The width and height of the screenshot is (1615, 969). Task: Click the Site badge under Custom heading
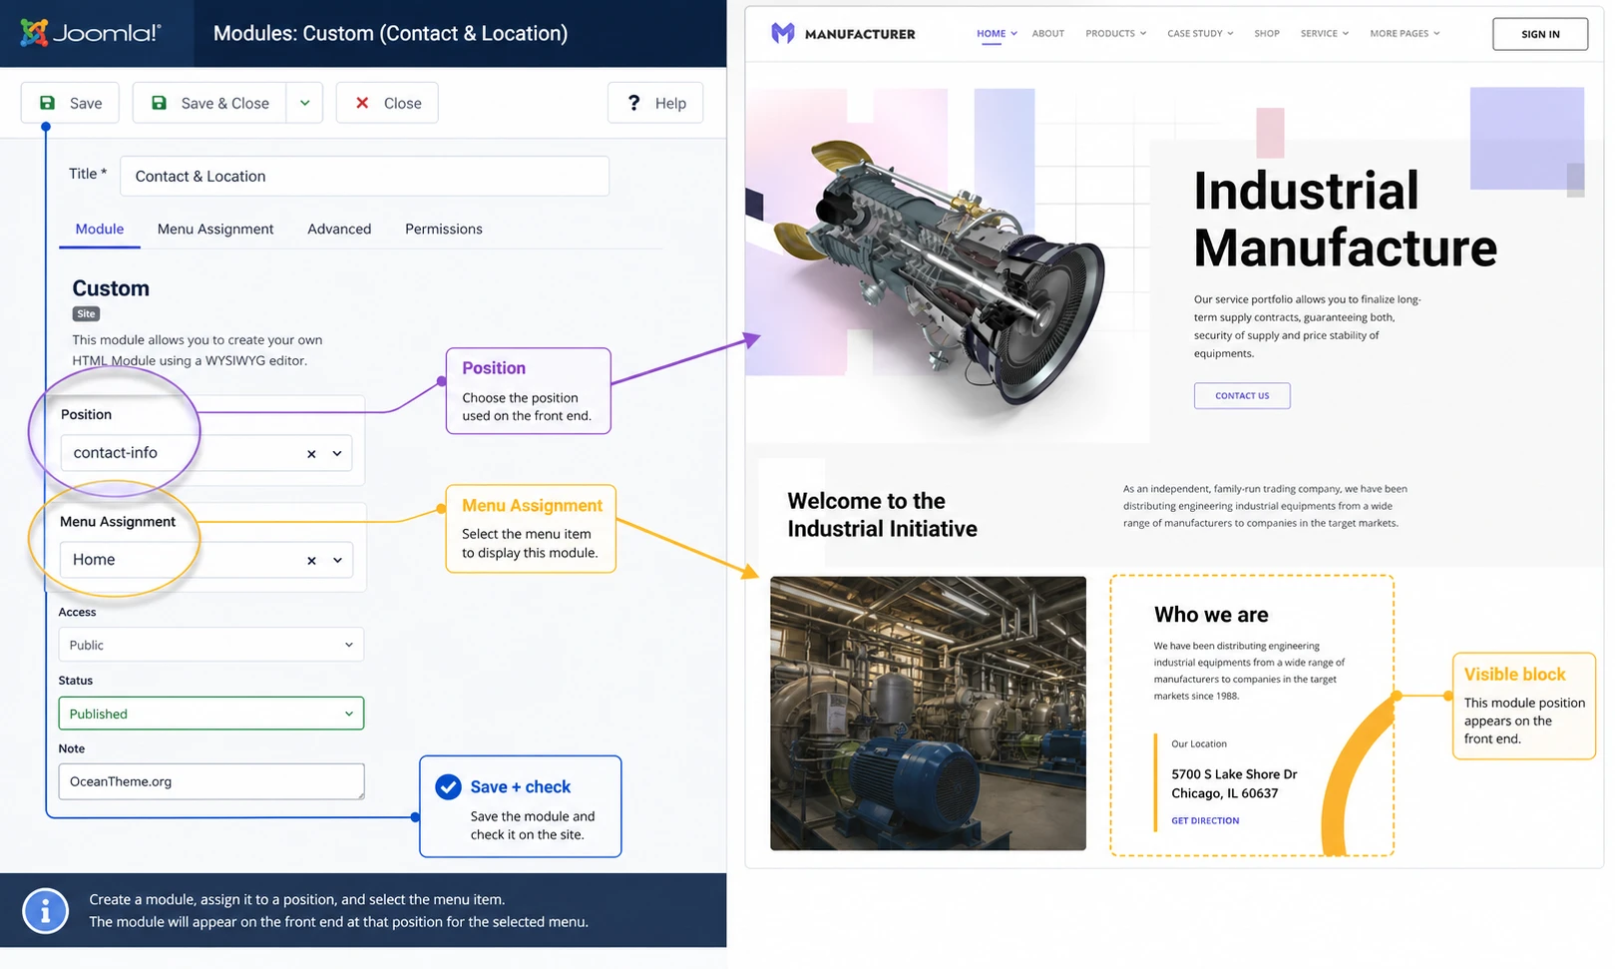tap(86, 313)
